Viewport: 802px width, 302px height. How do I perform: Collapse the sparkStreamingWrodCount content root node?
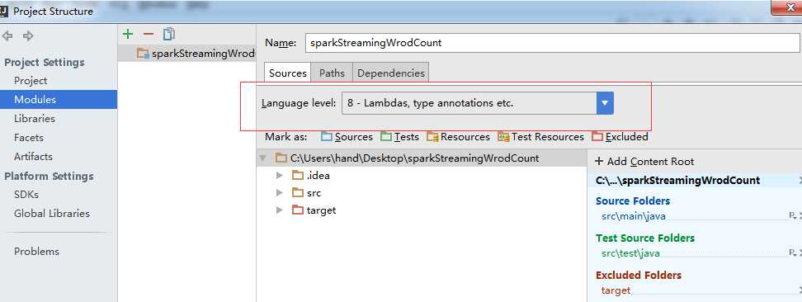263,158
